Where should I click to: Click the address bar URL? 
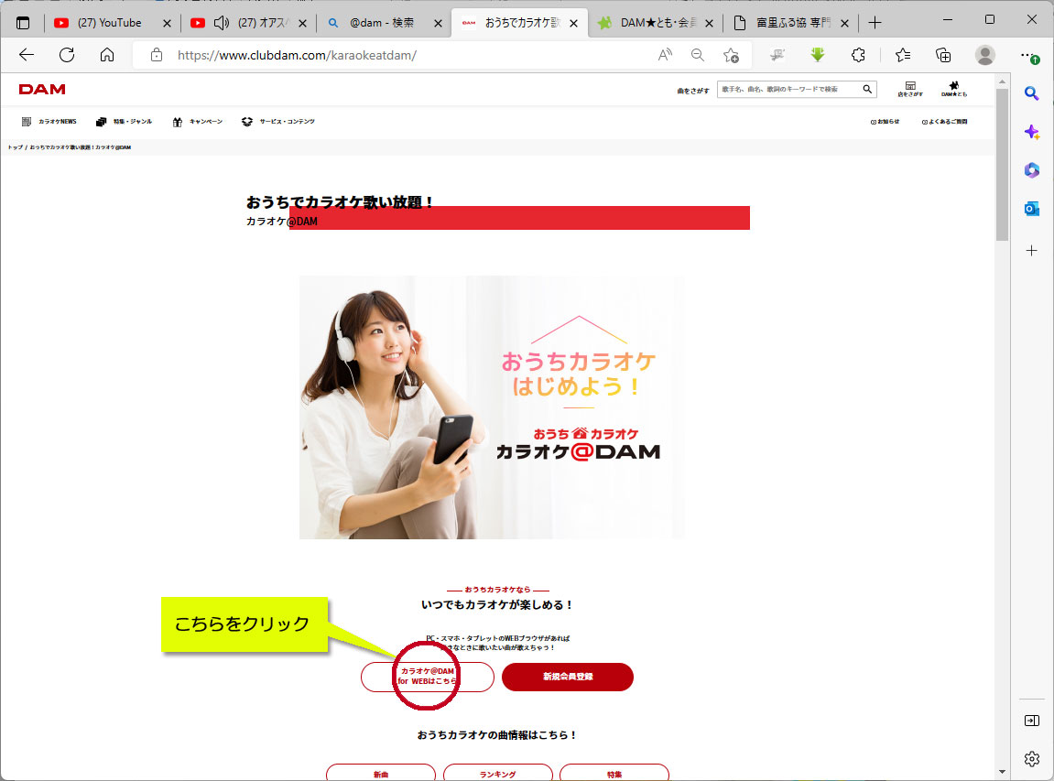pos(297,55)
